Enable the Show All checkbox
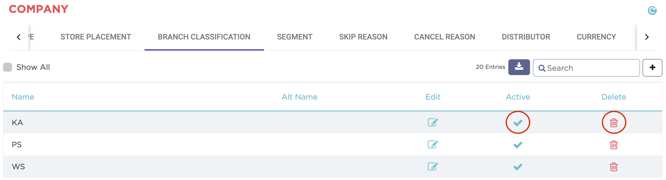 point(8,67)
